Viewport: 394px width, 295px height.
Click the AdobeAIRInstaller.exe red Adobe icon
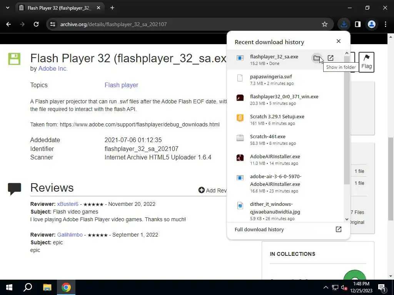pyautogui.click(x=240, y=157)
